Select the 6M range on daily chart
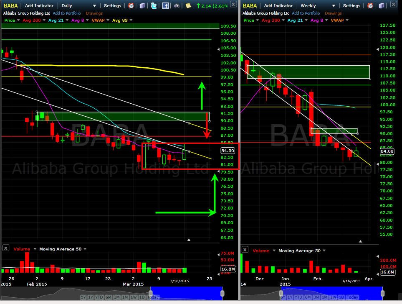The image size is (402, 304). click(108, 297)
